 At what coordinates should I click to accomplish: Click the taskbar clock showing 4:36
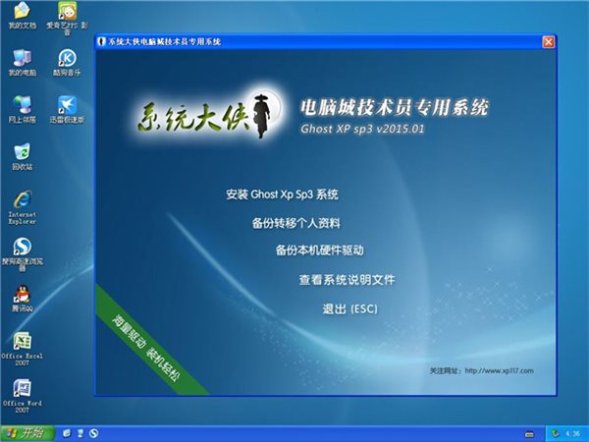pos(572,434)
